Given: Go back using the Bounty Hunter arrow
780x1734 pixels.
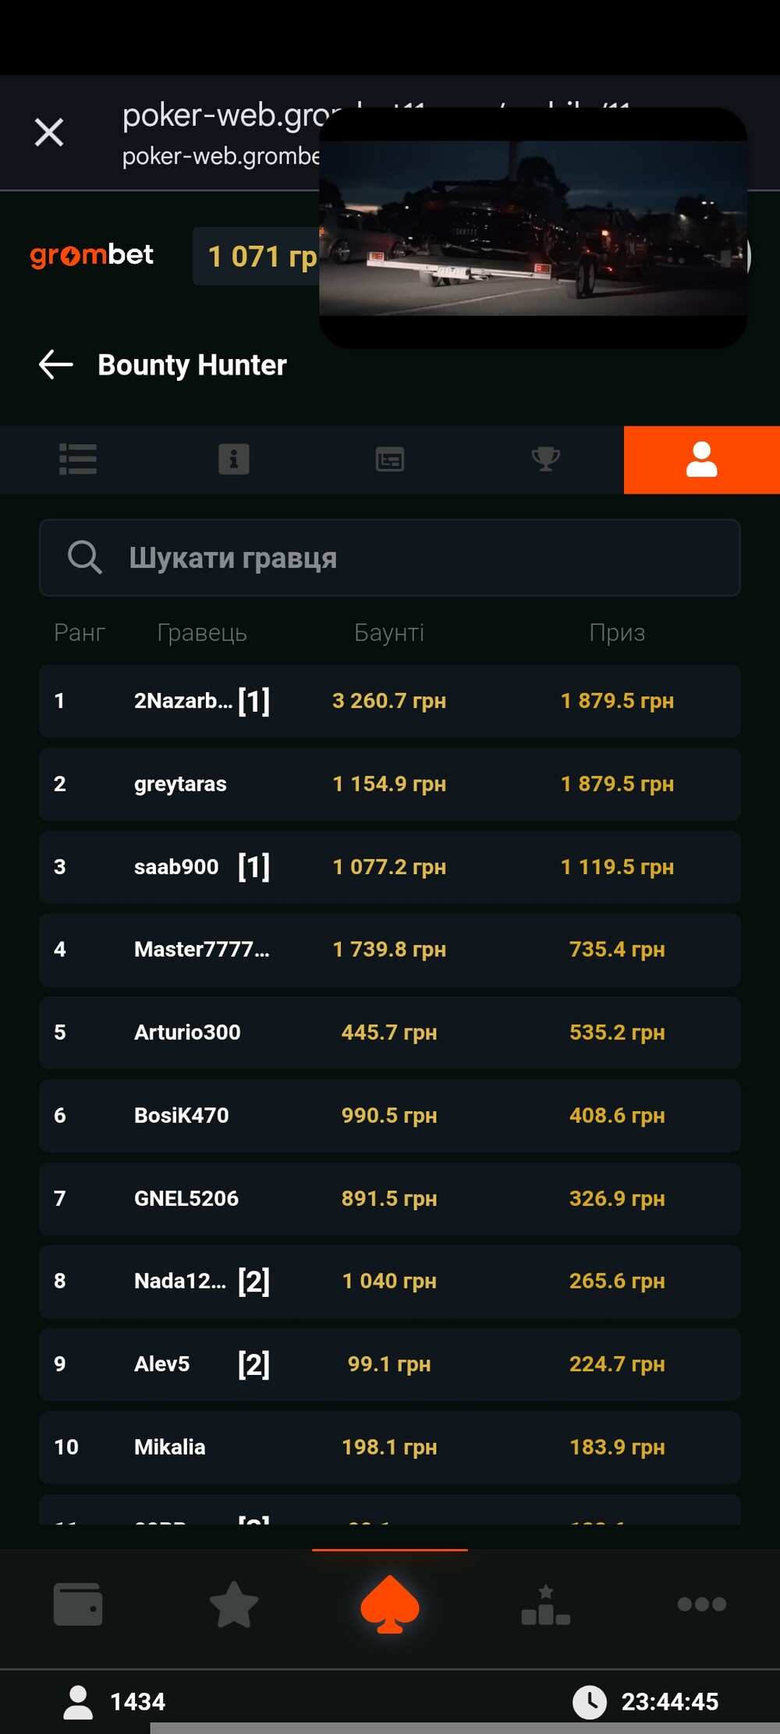Looking at the screenshot, I should point(56,364).
